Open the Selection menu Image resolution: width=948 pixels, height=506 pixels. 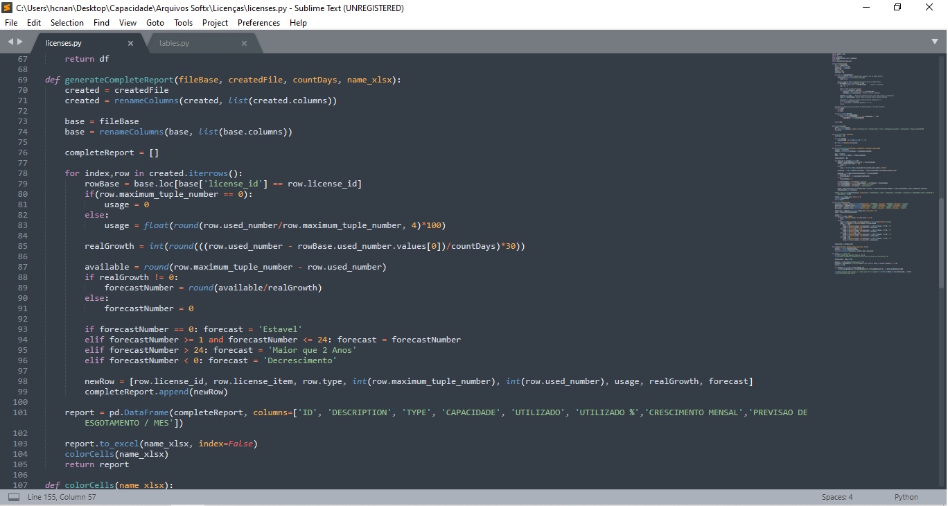67,23
